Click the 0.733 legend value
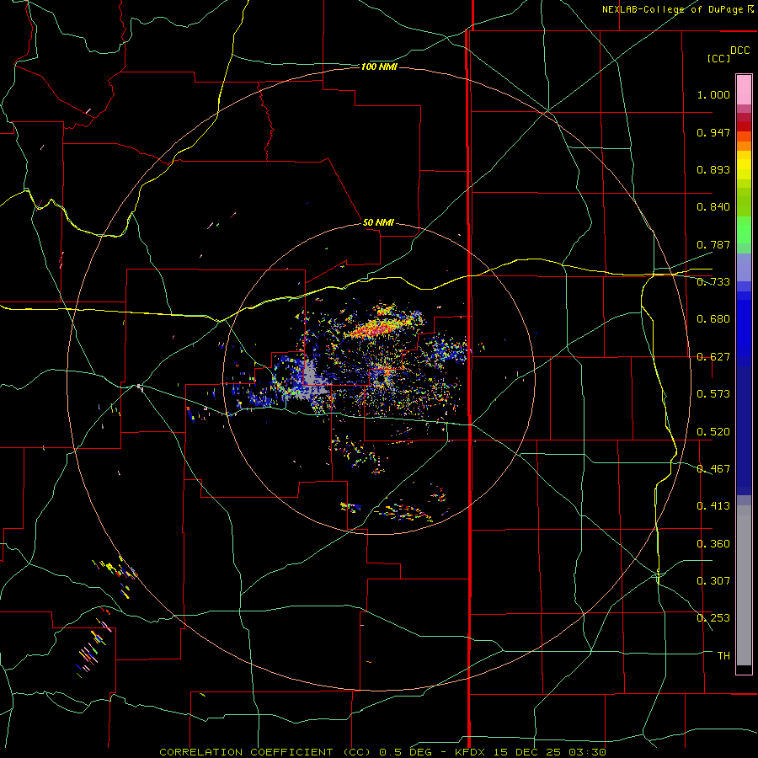Viewport: 758px width, 758px height. tap(713, 282)
